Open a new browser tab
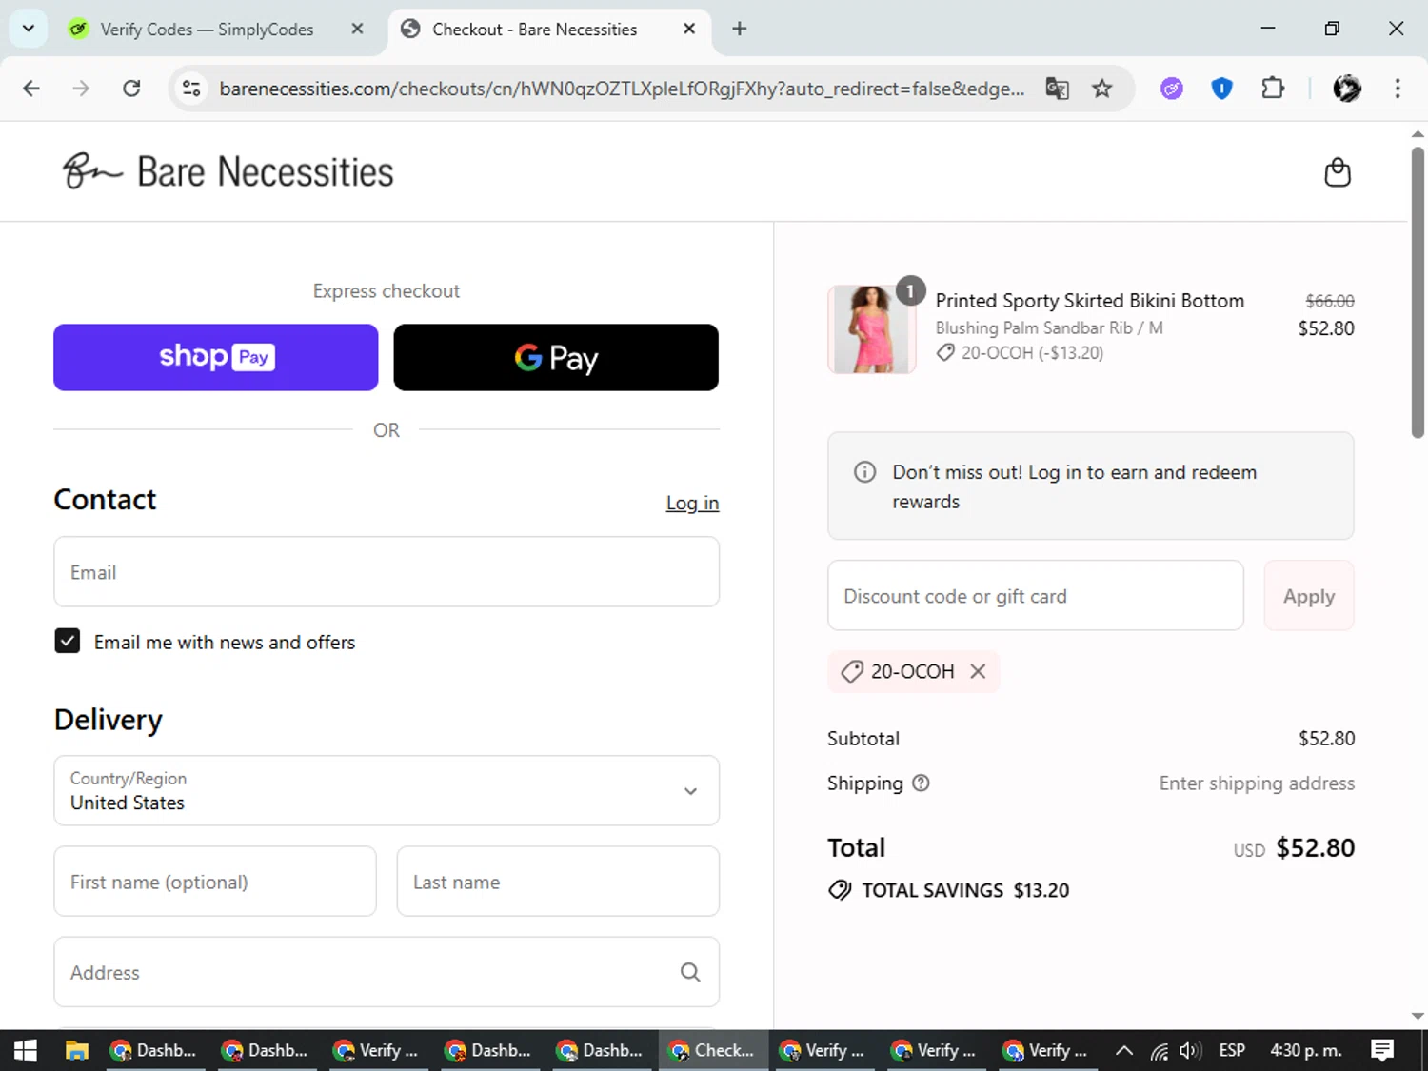Screen dimensions: 1428x1071 [739, 29]
